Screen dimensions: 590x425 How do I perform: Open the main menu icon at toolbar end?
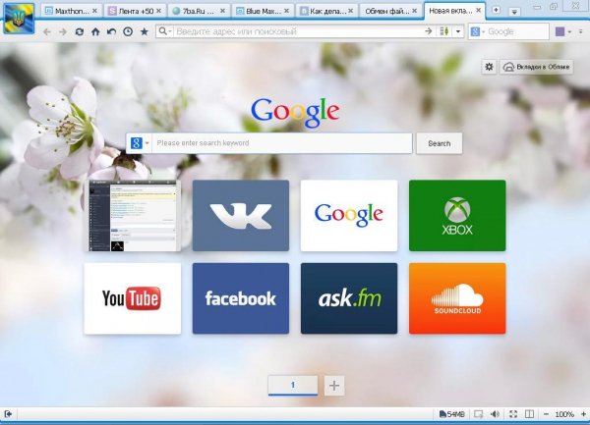pyautogui.click(x=581, y=32)
